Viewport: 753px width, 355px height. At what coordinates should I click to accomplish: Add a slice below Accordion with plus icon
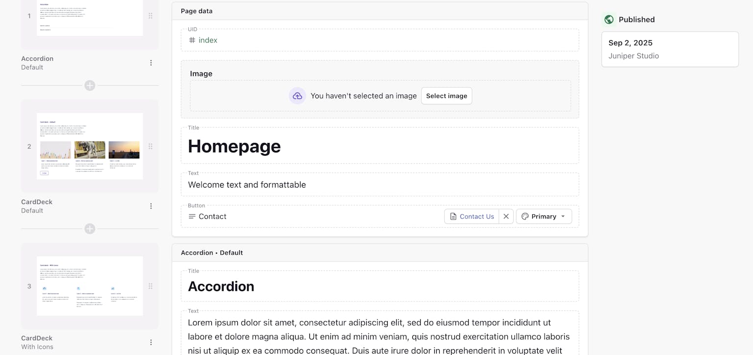click(x=90, y=86)
